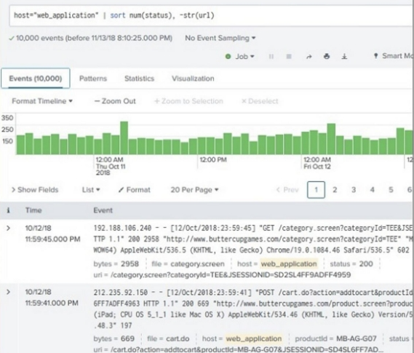
Task: Click the Time column header
Action: 33,210
